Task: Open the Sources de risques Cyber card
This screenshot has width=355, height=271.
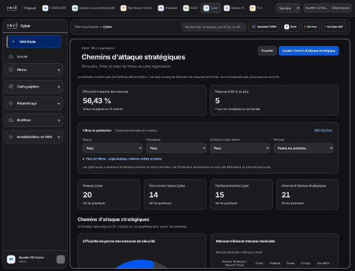Action: tap(175, 194)
